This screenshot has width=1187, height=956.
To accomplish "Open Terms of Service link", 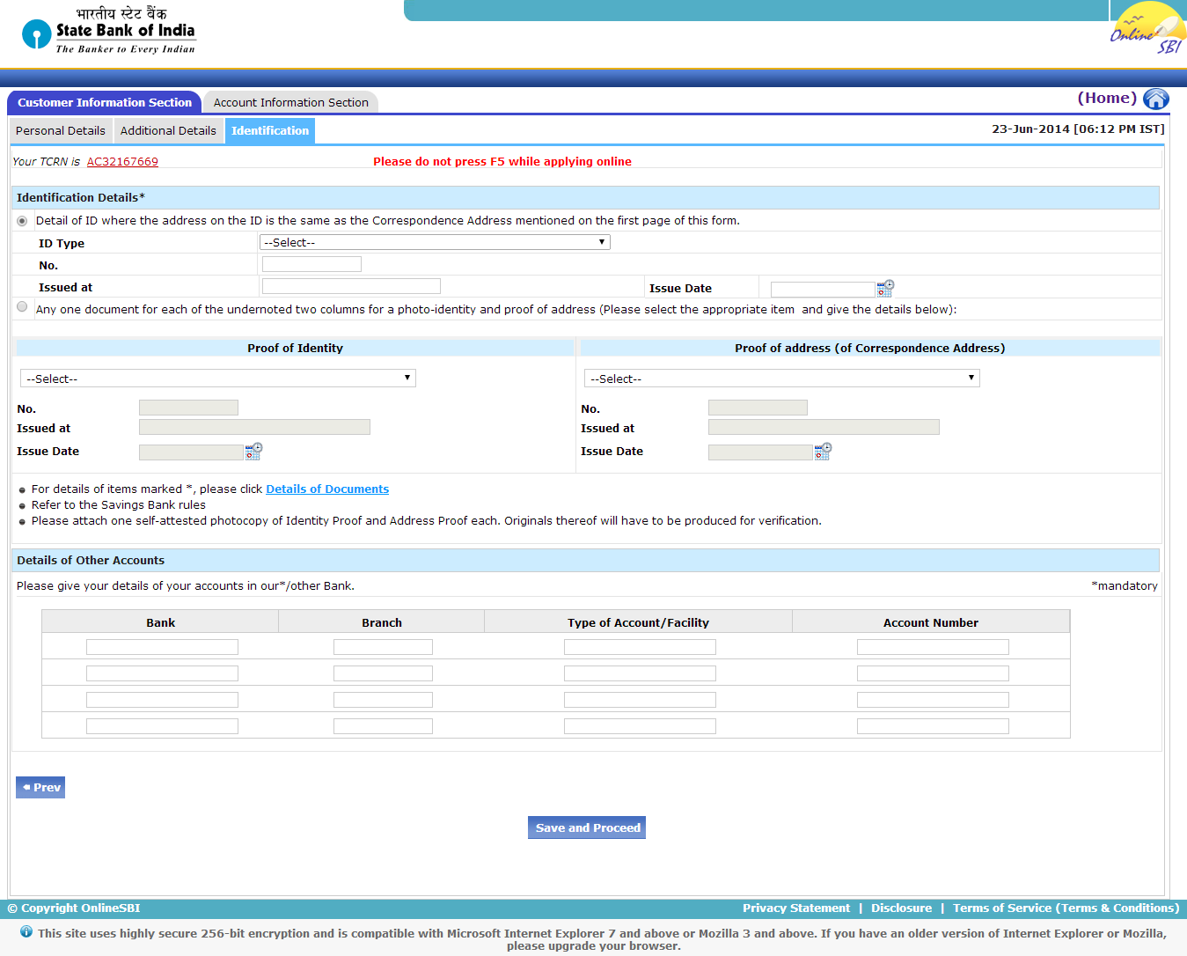I will 1066,908.
